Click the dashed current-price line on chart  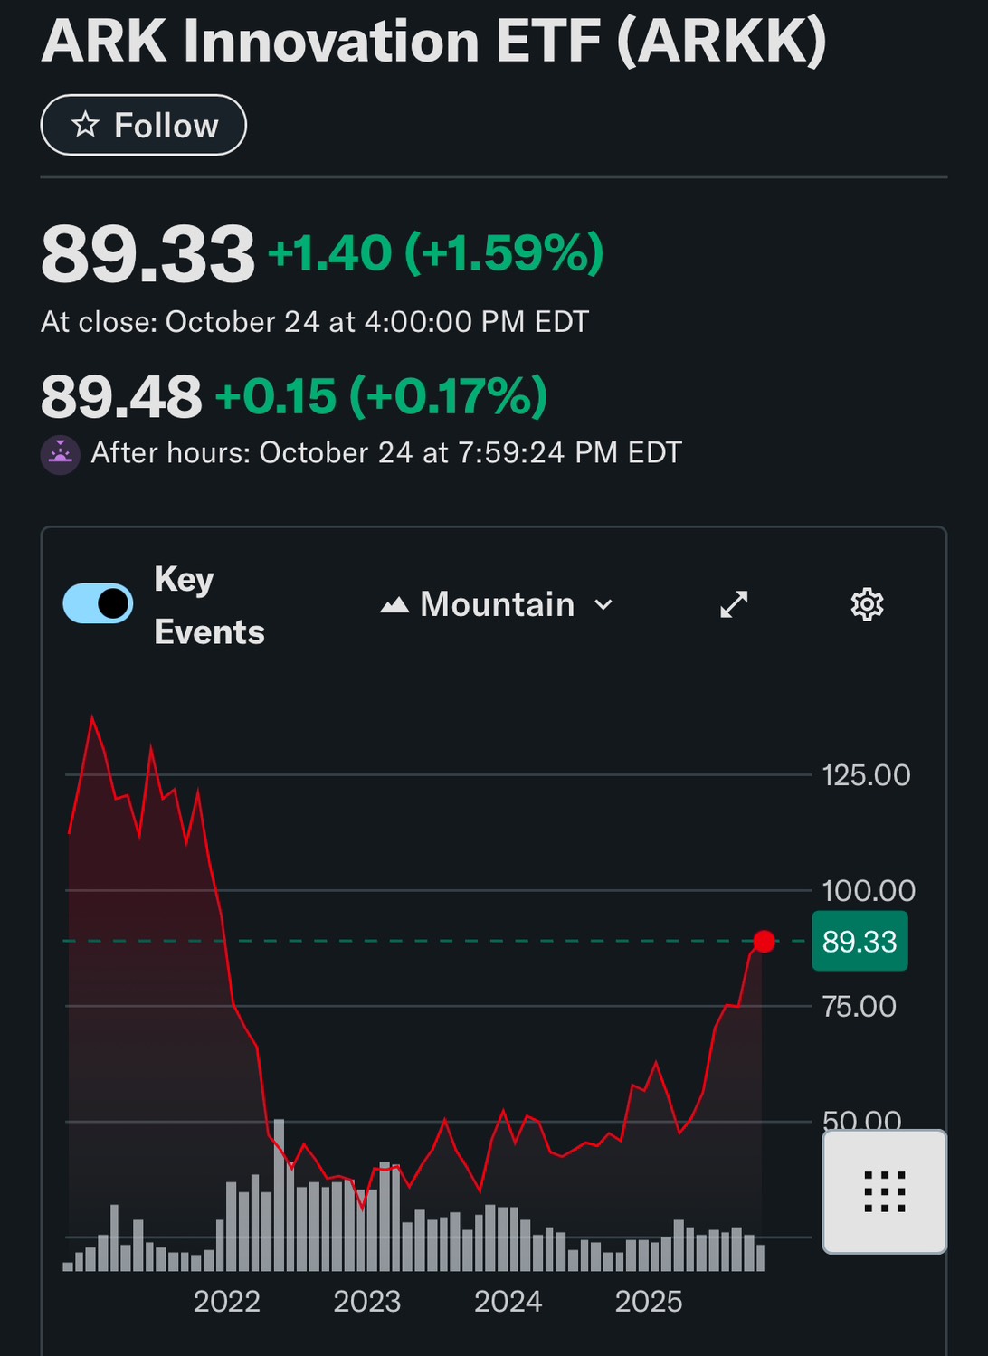tap(407, 941)
